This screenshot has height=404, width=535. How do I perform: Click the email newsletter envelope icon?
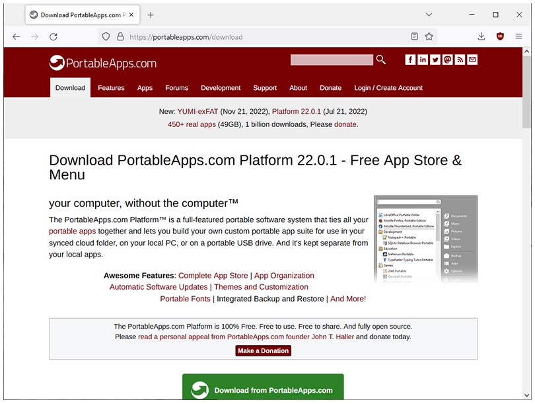pyautogui.click(x=472, y=60)
